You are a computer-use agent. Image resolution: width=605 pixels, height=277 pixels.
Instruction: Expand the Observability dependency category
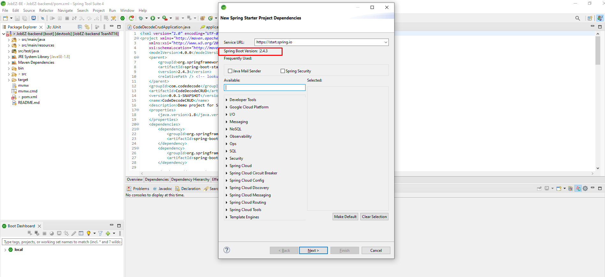226,136
